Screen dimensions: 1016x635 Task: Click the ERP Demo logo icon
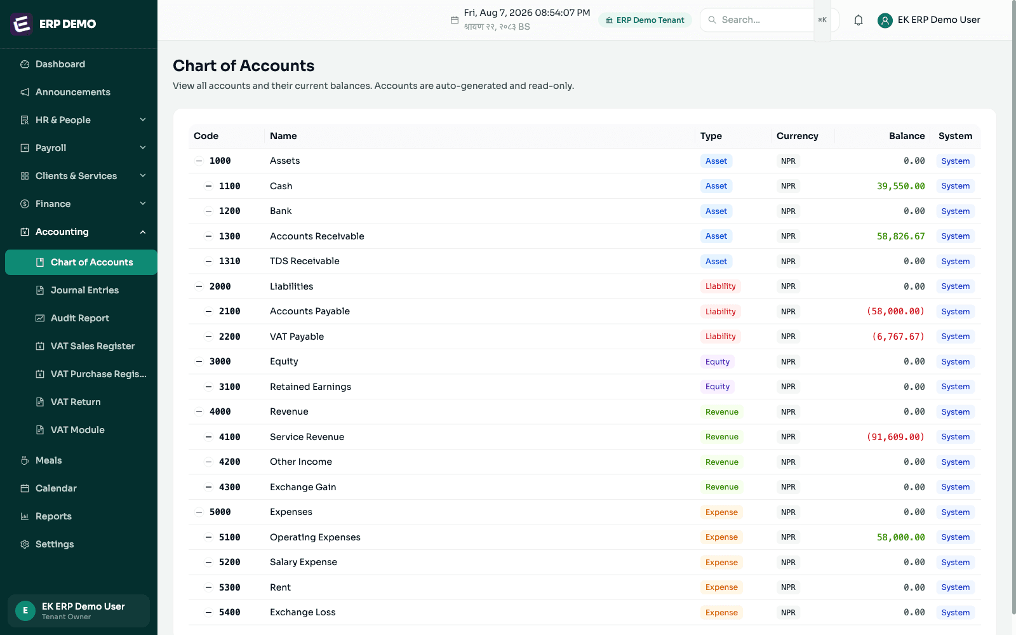click(x=22, y=23)
